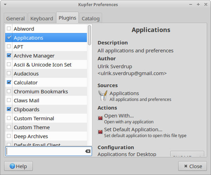
Task: Enable the Audacious plugin checkbox
Action: pyautogui.click(x=9, y=73)
